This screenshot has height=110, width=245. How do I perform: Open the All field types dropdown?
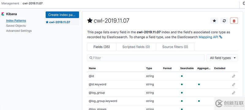[222, 58]
